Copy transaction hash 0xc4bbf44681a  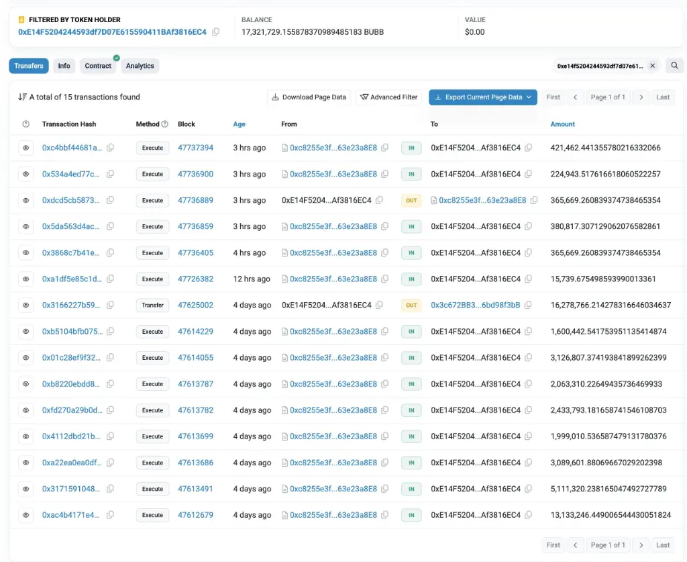click(x=110, y=148)
